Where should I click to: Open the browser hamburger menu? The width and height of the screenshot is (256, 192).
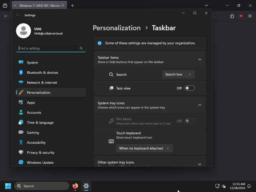(250, 16)
